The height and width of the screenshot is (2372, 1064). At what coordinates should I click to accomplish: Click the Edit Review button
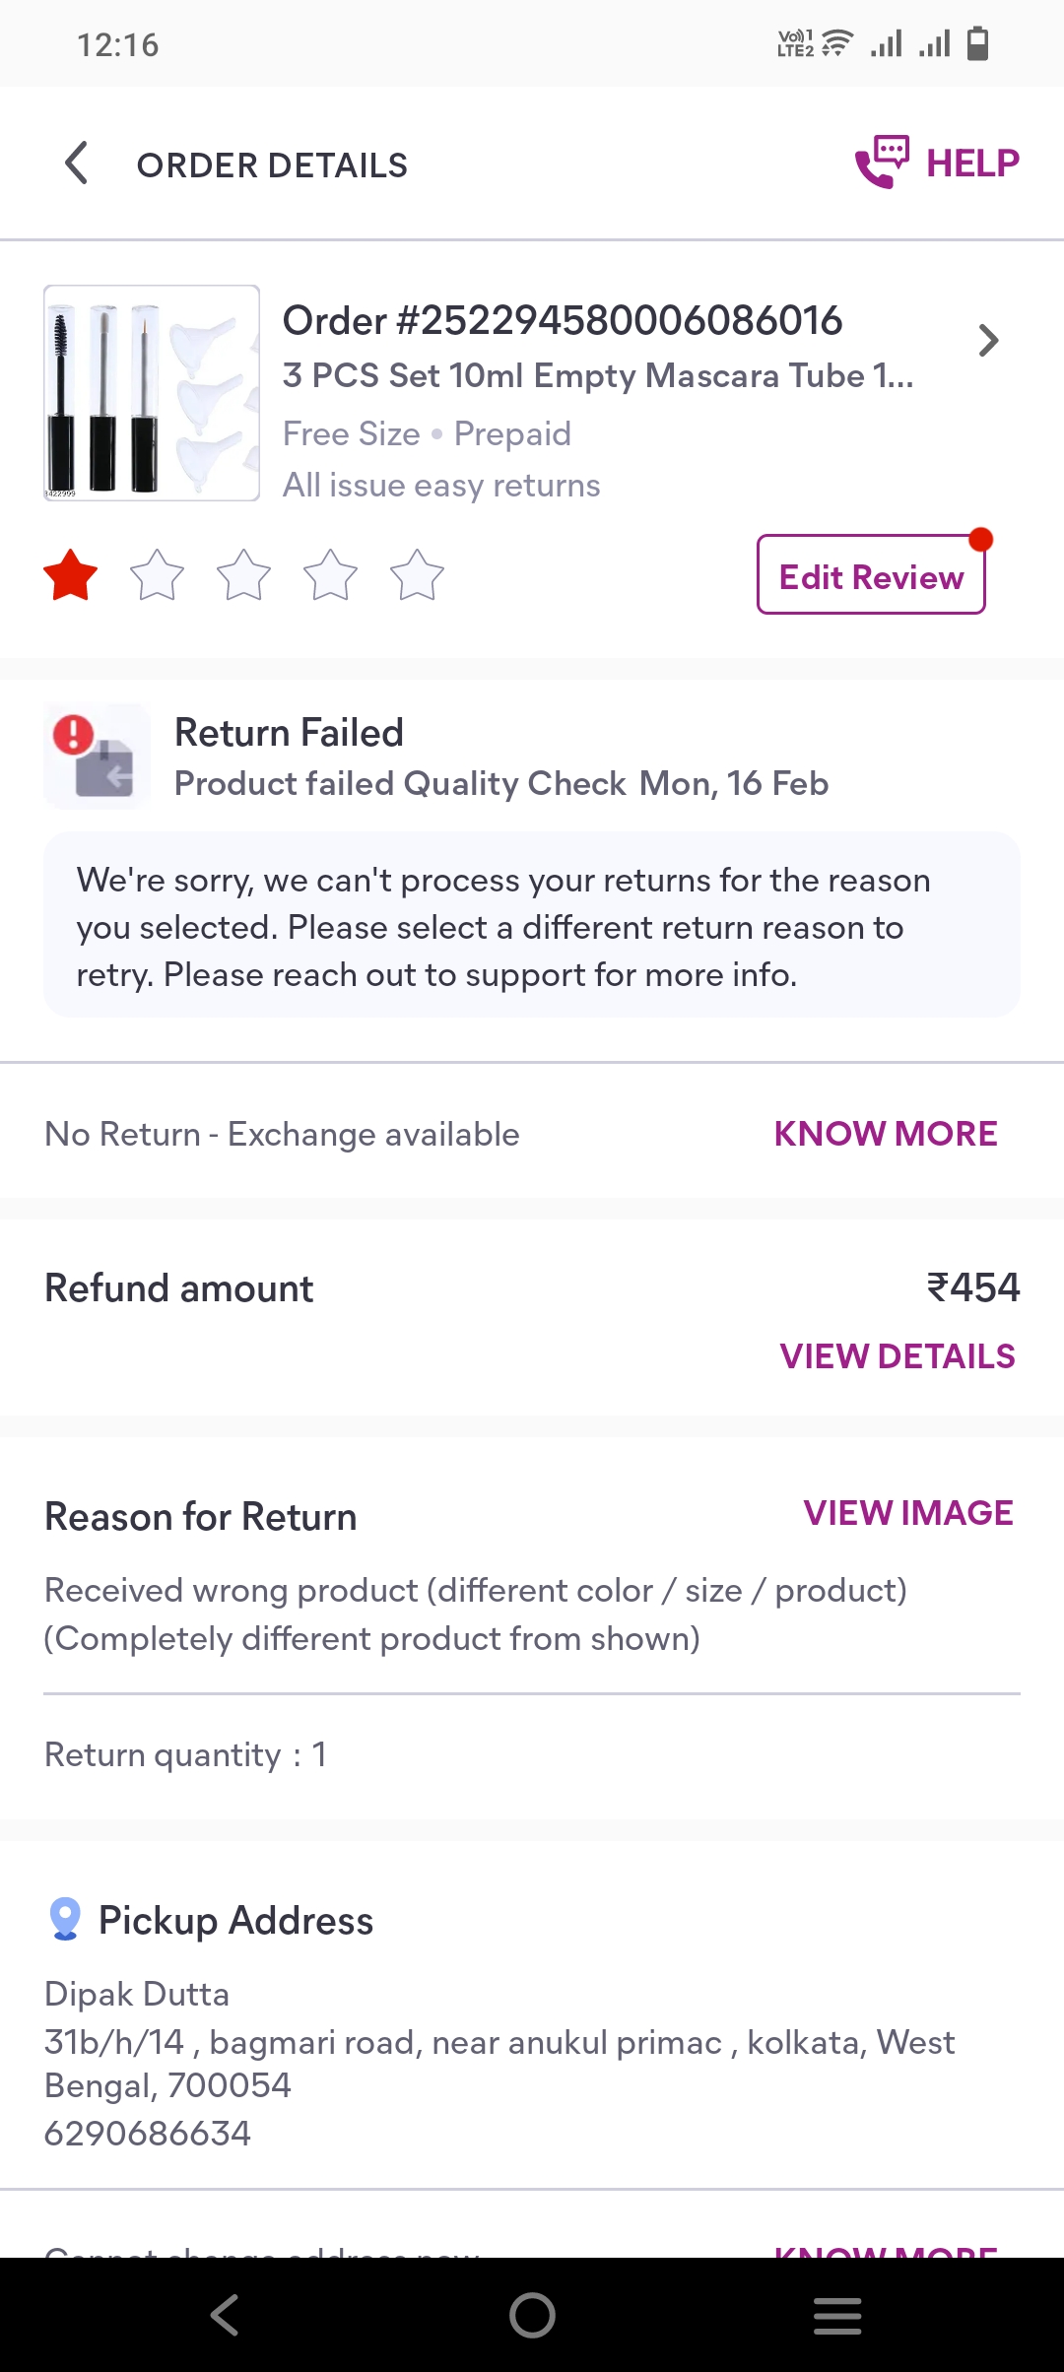click(x=871, y=575)
